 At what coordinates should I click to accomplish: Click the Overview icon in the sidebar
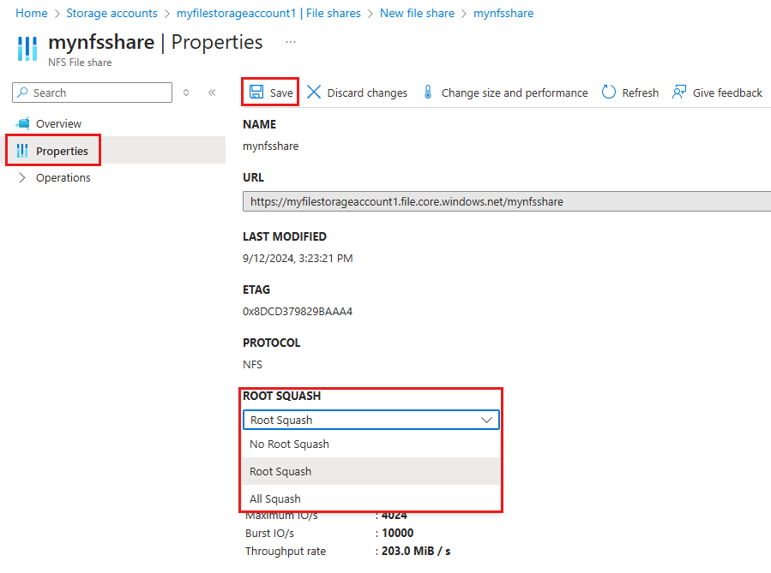tap(22, 123)
